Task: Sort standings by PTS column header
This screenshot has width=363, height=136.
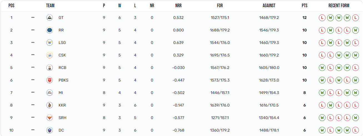Action: [x=304, y=6]
